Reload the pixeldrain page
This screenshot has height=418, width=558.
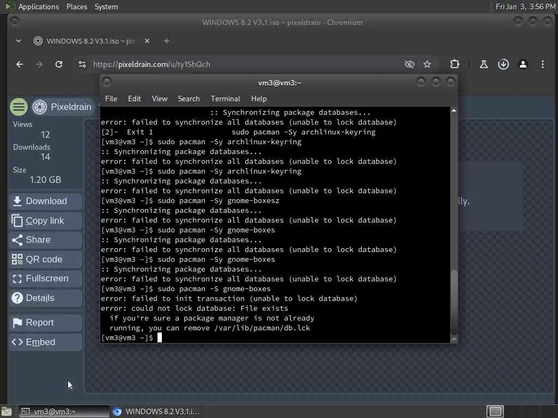(59, 64)
